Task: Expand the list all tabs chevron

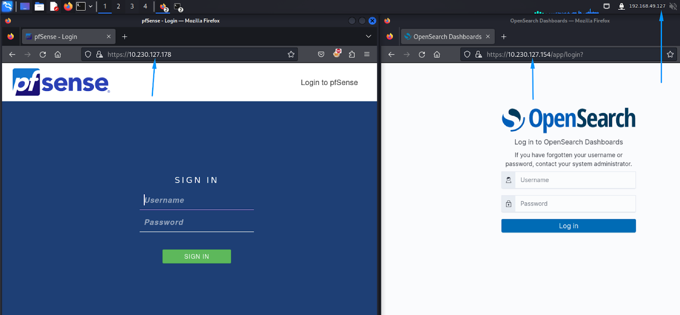Action: pyautogui.click(x=368, y=37)
